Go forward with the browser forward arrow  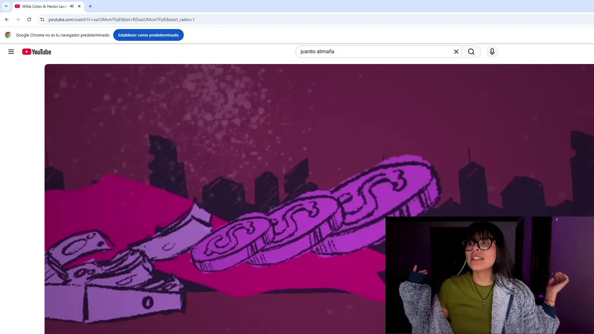[18, 19]
